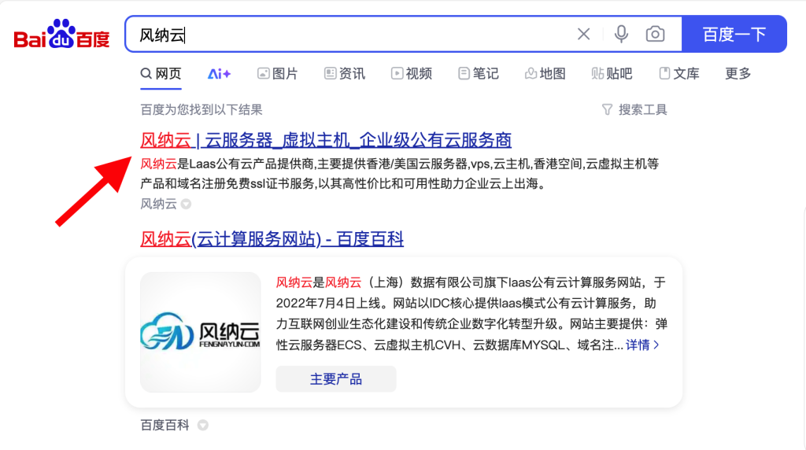
Task: Select the 贴吧 tab
Action: click(612, 74)
